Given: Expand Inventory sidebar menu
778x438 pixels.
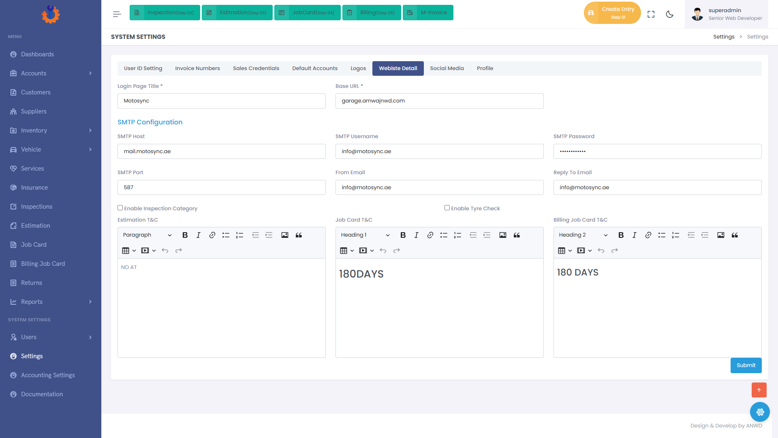Looking at the screenshot, I should click(51, 130).
